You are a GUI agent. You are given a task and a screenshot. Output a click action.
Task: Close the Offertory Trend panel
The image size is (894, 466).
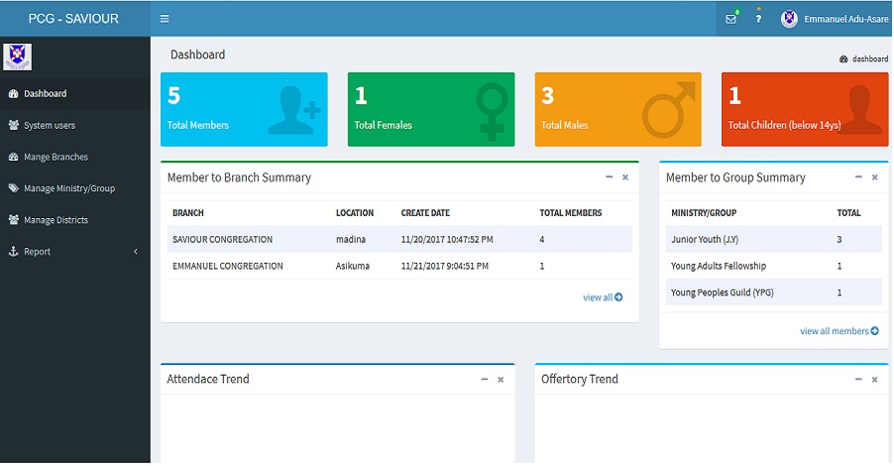[874, 380]
